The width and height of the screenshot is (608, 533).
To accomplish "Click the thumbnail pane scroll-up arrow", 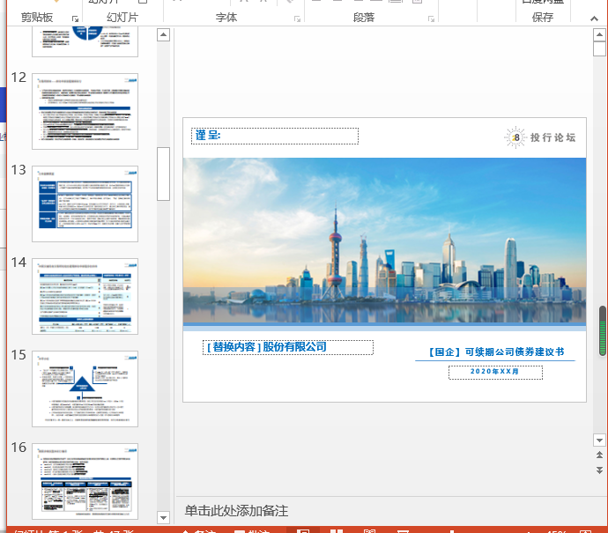I will pos(163,35).
